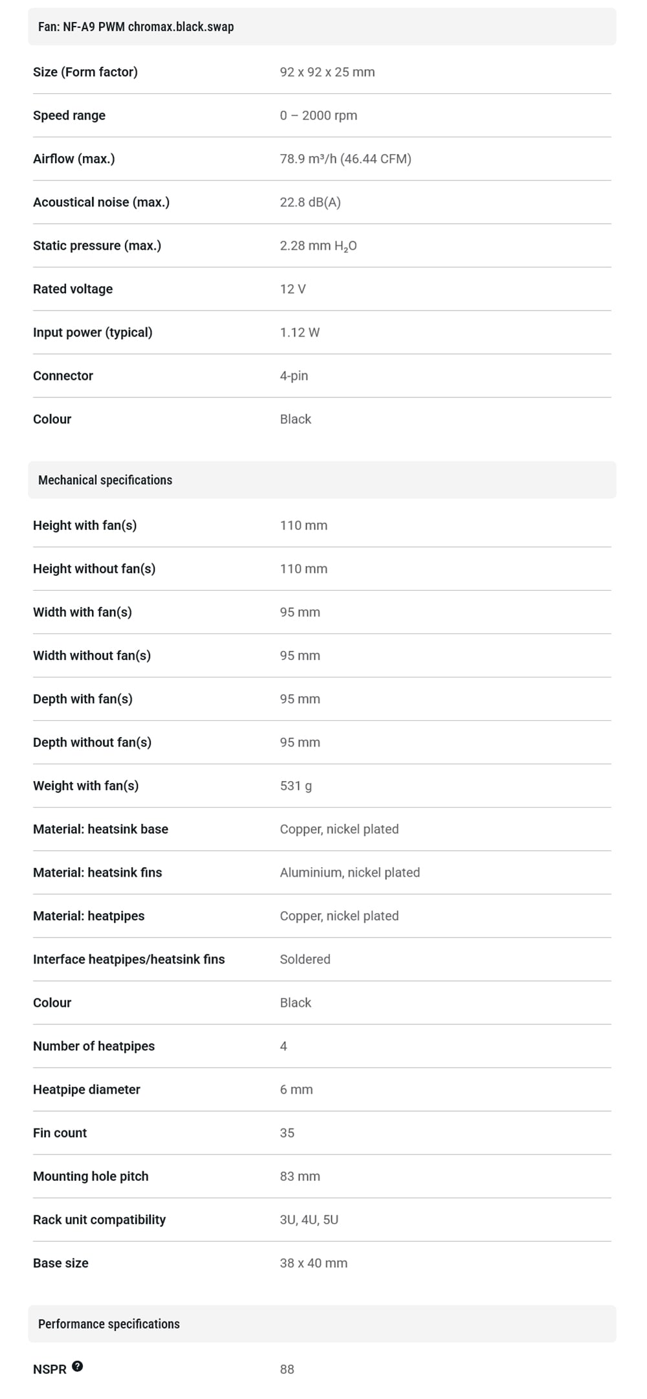Click the Mounting hole pitch label

coord(91,1176)
